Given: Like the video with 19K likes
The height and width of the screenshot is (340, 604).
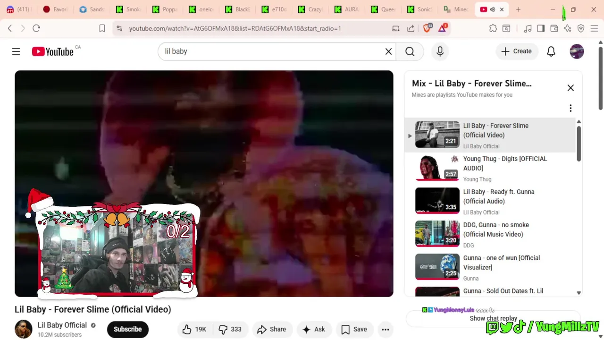Looking at the screenshot, I should click(x=194, y=330).
